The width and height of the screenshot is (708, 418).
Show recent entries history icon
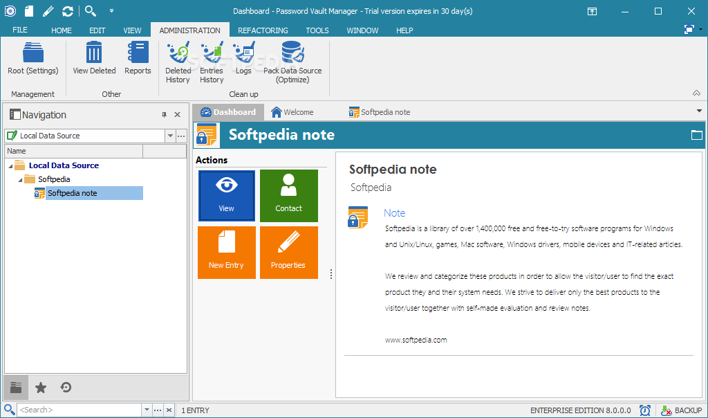(66, 388)
